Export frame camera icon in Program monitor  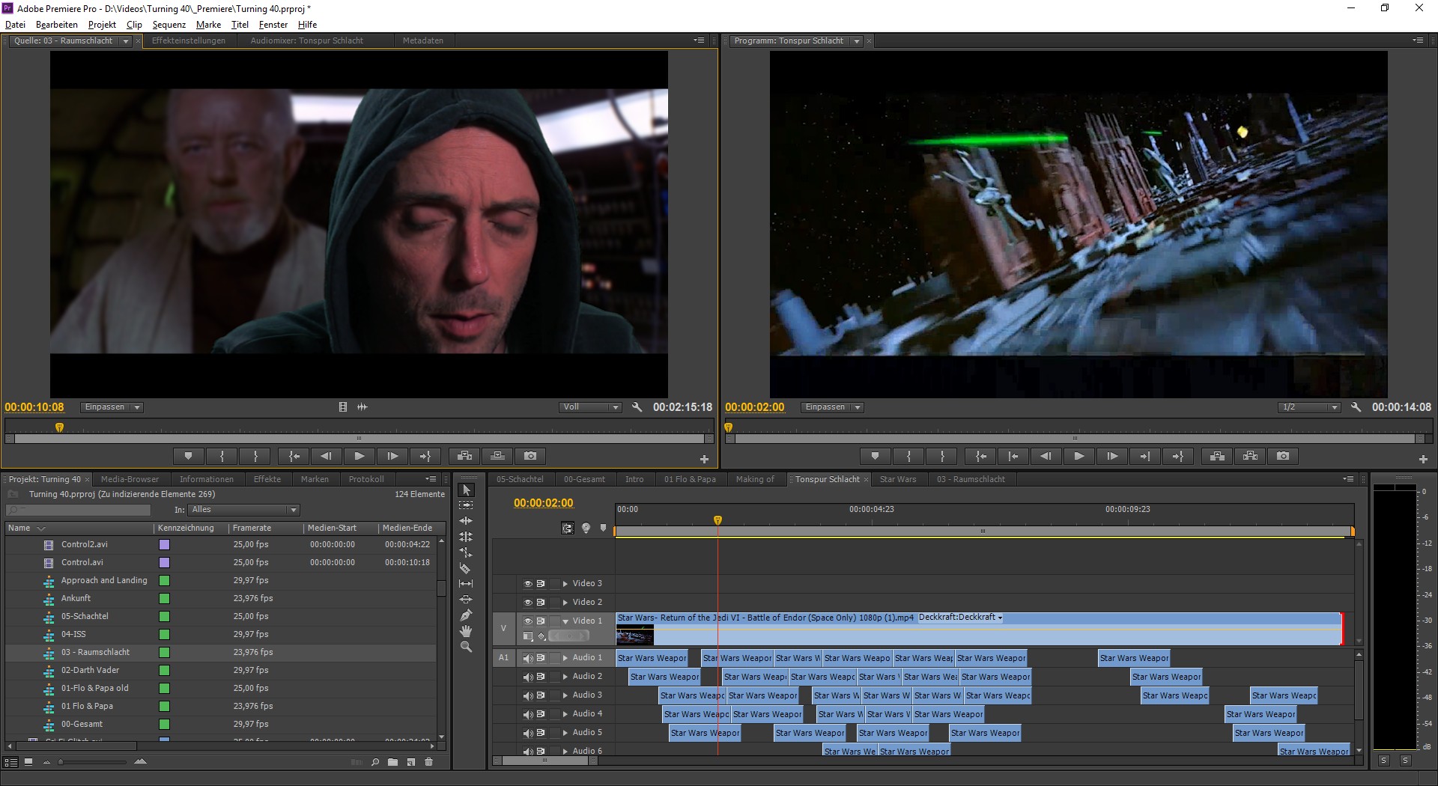[x=1283, y=456]
